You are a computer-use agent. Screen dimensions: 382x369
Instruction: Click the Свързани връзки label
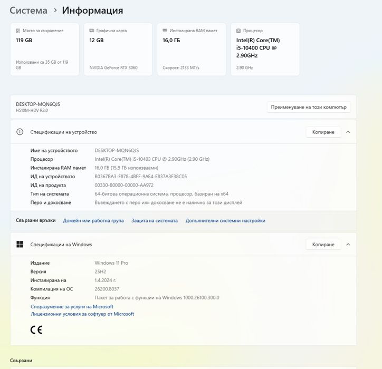coord(36,220)
